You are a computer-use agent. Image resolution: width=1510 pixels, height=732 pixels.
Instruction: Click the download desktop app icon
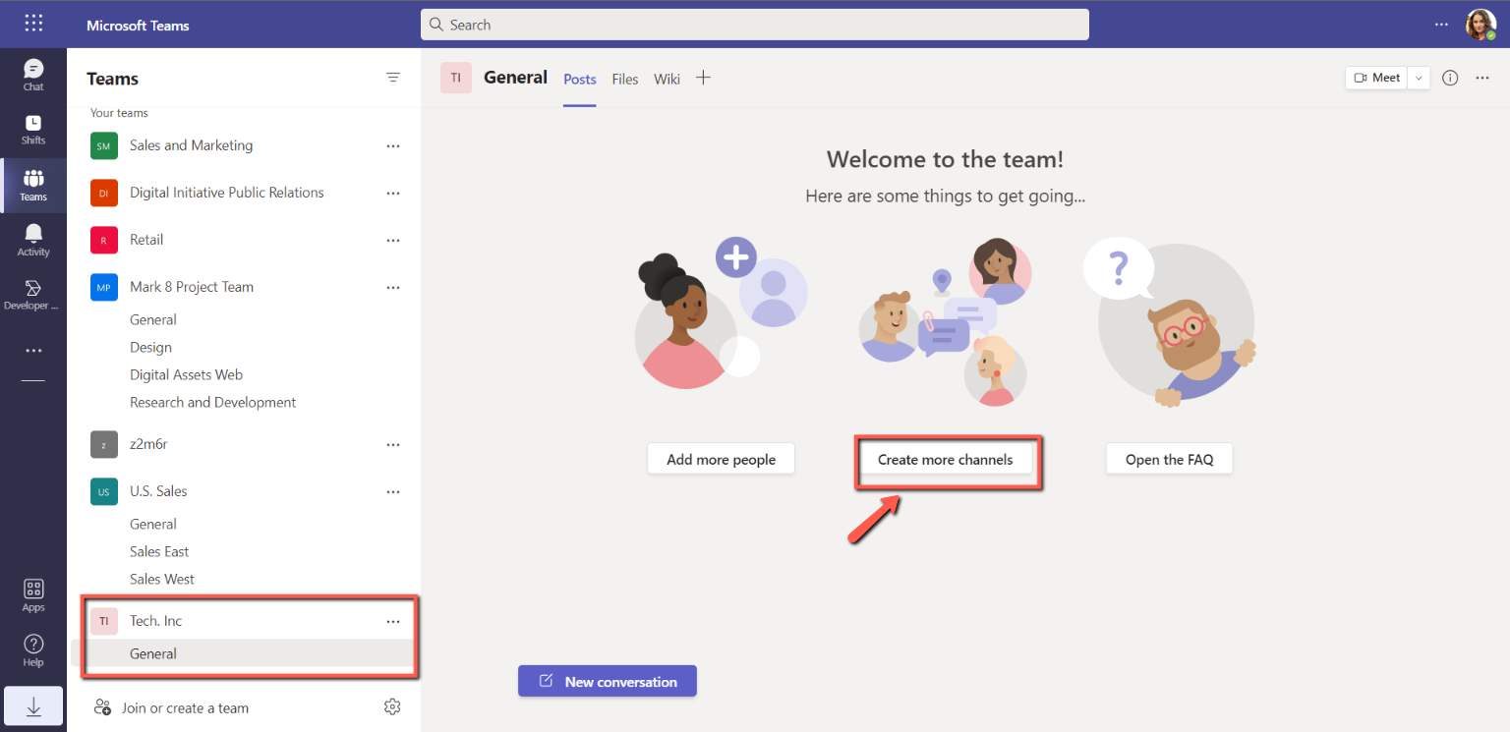click(x=33, y=706)
